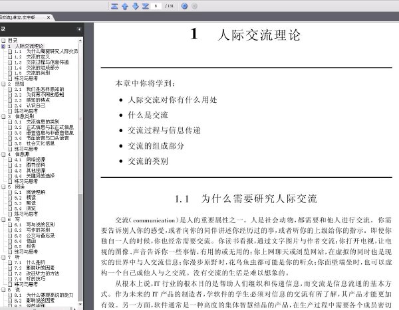Click the greyed next view button
This screenshot has width=399, height=310.
[194, 6]
